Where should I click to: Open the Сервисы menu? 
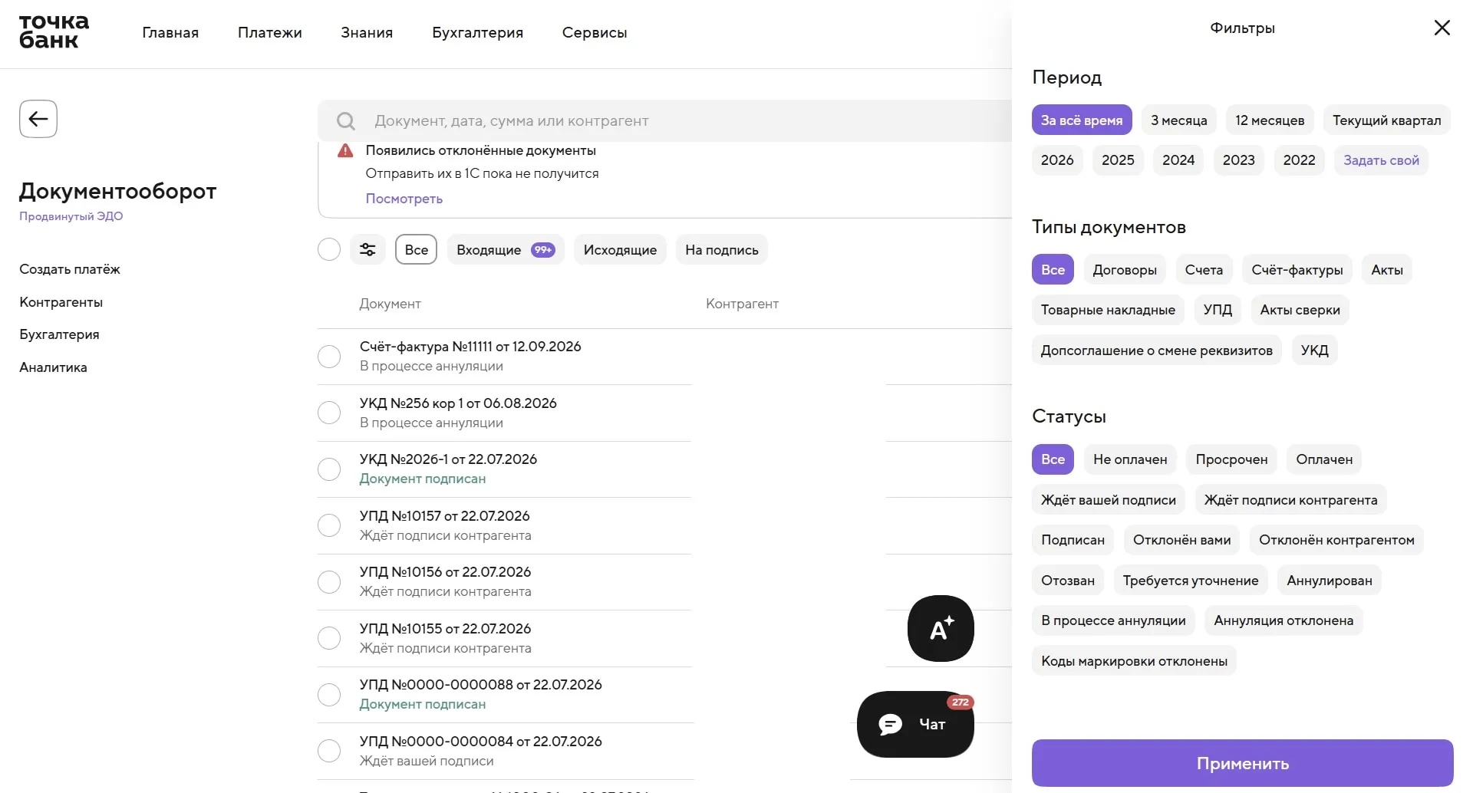(x=595, y=32)
